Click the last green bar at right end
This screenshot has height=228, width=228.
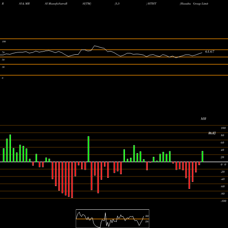pos(202,156)
